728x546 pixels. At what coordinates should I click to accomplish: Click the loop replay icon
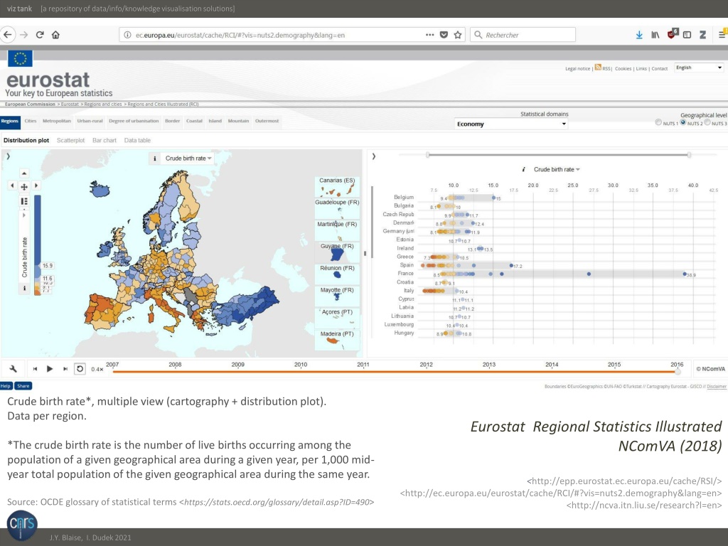click(80, 369)
